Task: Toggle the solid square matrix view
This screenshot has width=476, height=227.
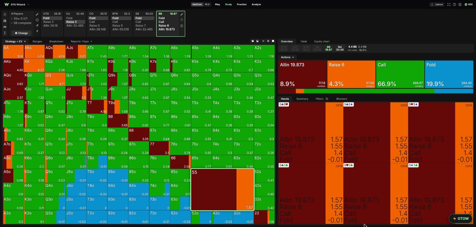Action: point(273,41)
